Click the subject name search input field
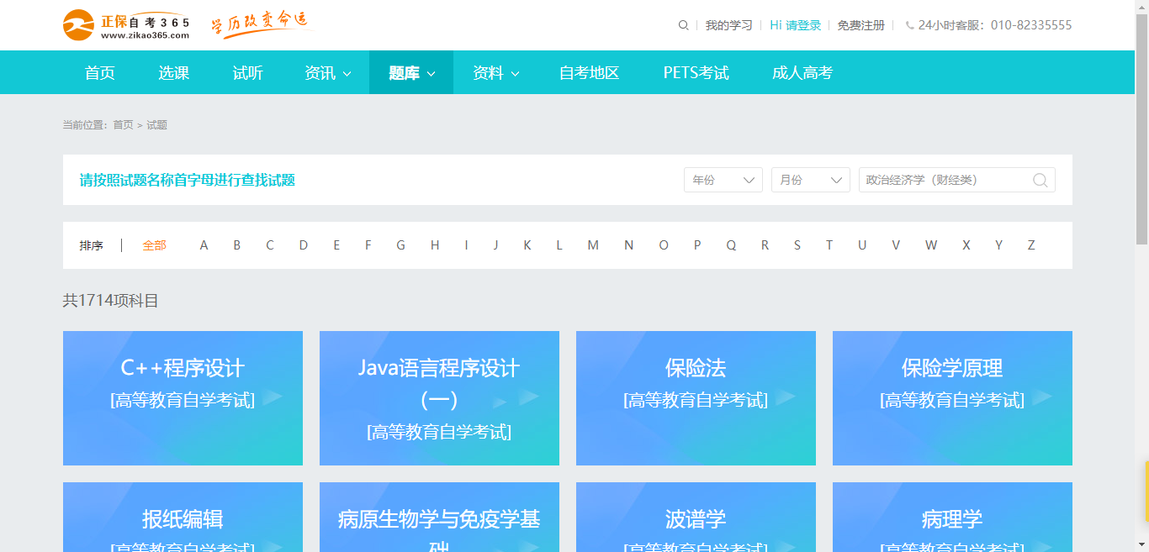Screen dimensions: 1149x552 point(942,180)
